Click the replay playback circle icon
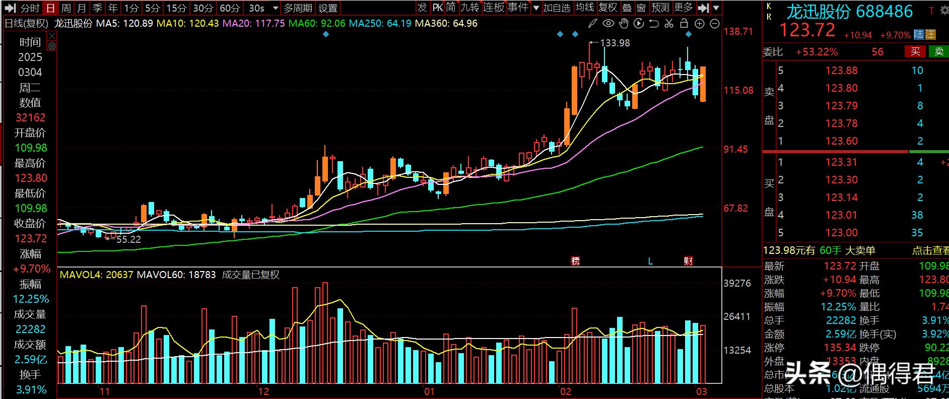This screenshot has width=949, height=399. [639, 23]
